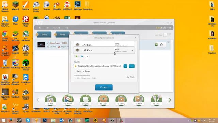Show more formats with the right arrow
The width and height of the screenshot is (218, 123).
click(170, 100)
